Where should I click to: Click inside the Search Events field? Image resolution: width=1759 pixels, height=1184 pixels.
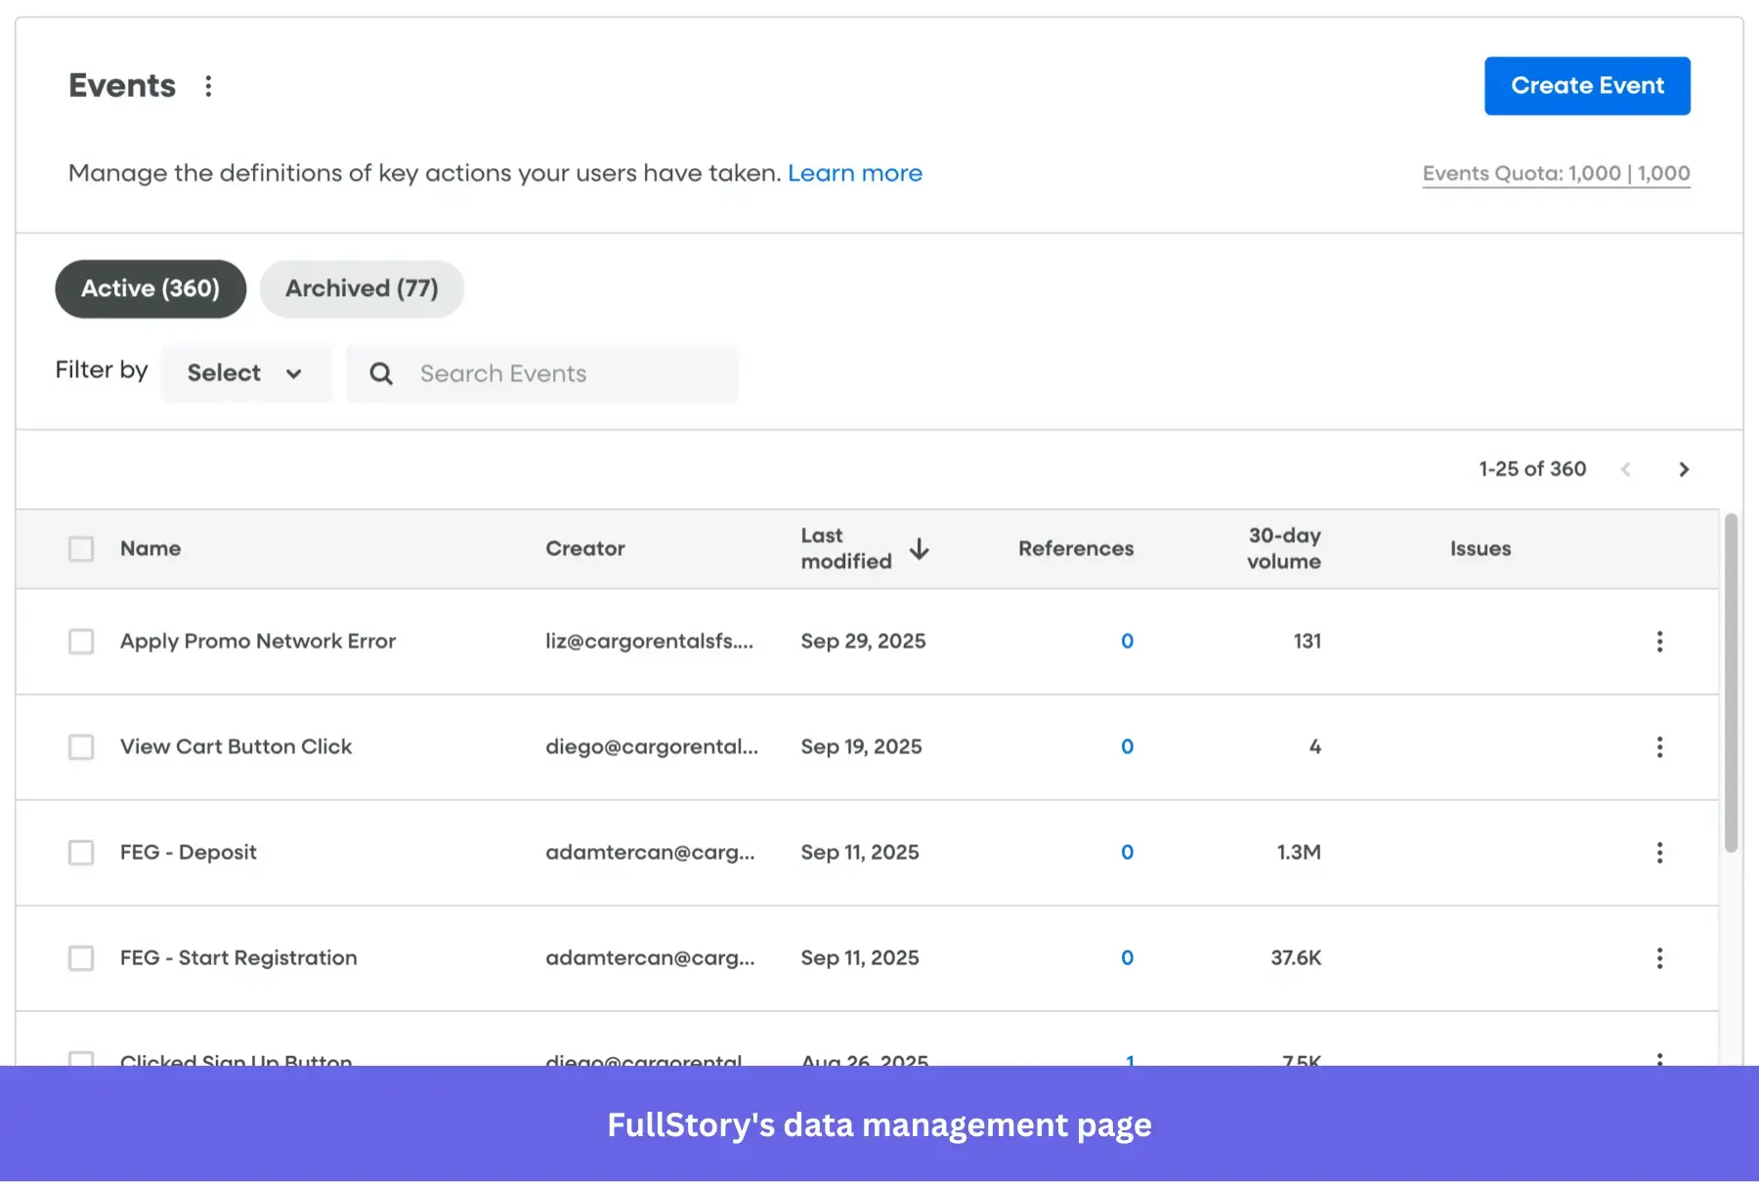(547, 373)
